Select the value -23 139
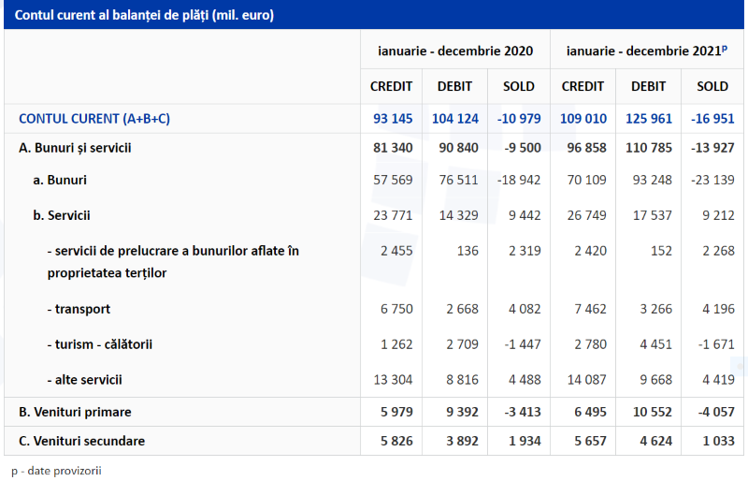The width and height of the screenshot is (748, 481). pyautogui.click(x=712, y=180)
